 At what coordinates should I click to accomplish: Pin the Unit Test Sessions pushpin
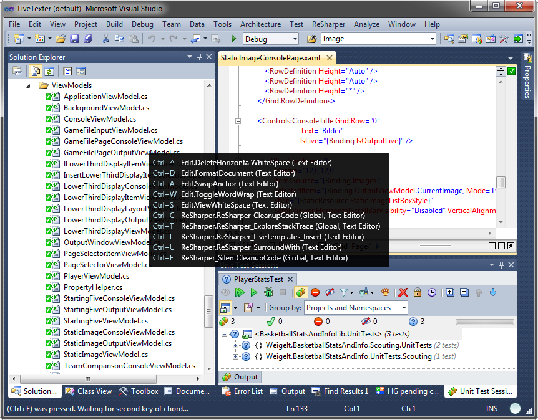(501, 264)
